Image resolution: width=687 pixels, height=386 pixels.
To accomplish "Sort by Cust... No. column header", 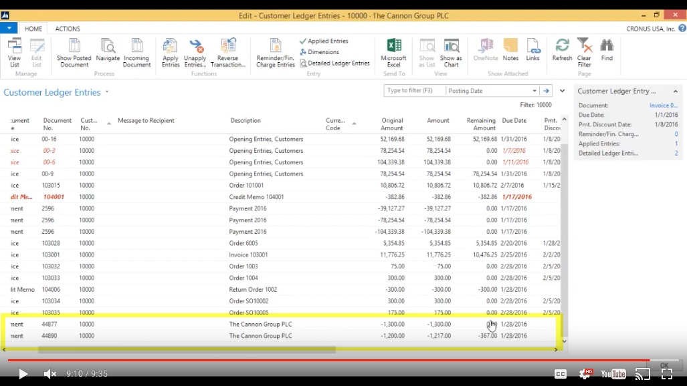I will coord(90,124).
